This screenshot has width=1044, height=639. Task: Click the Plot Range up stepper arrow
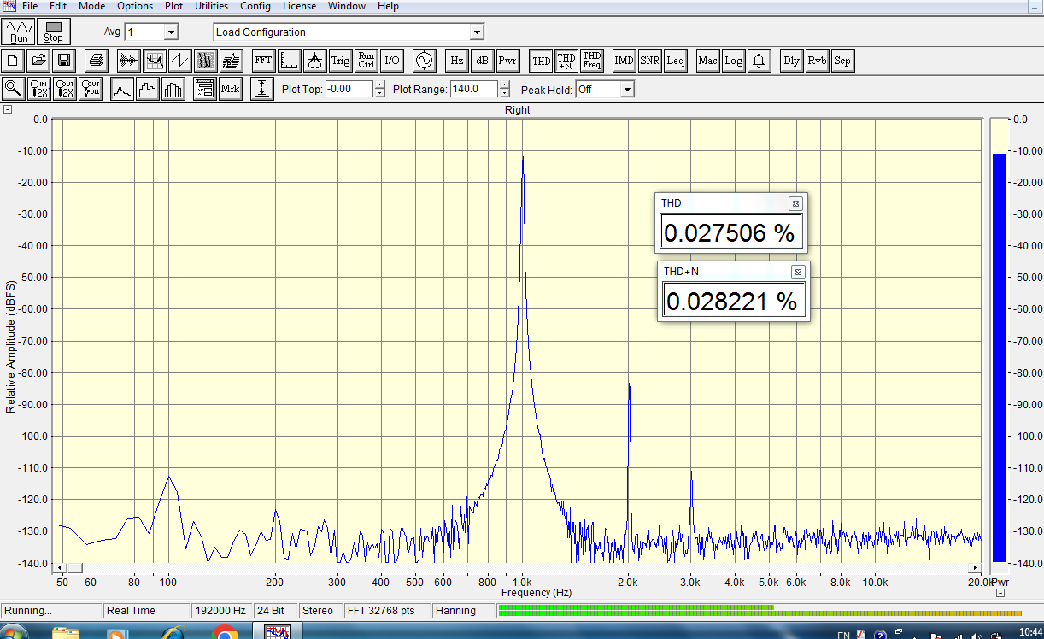click(x=505, y=85)
